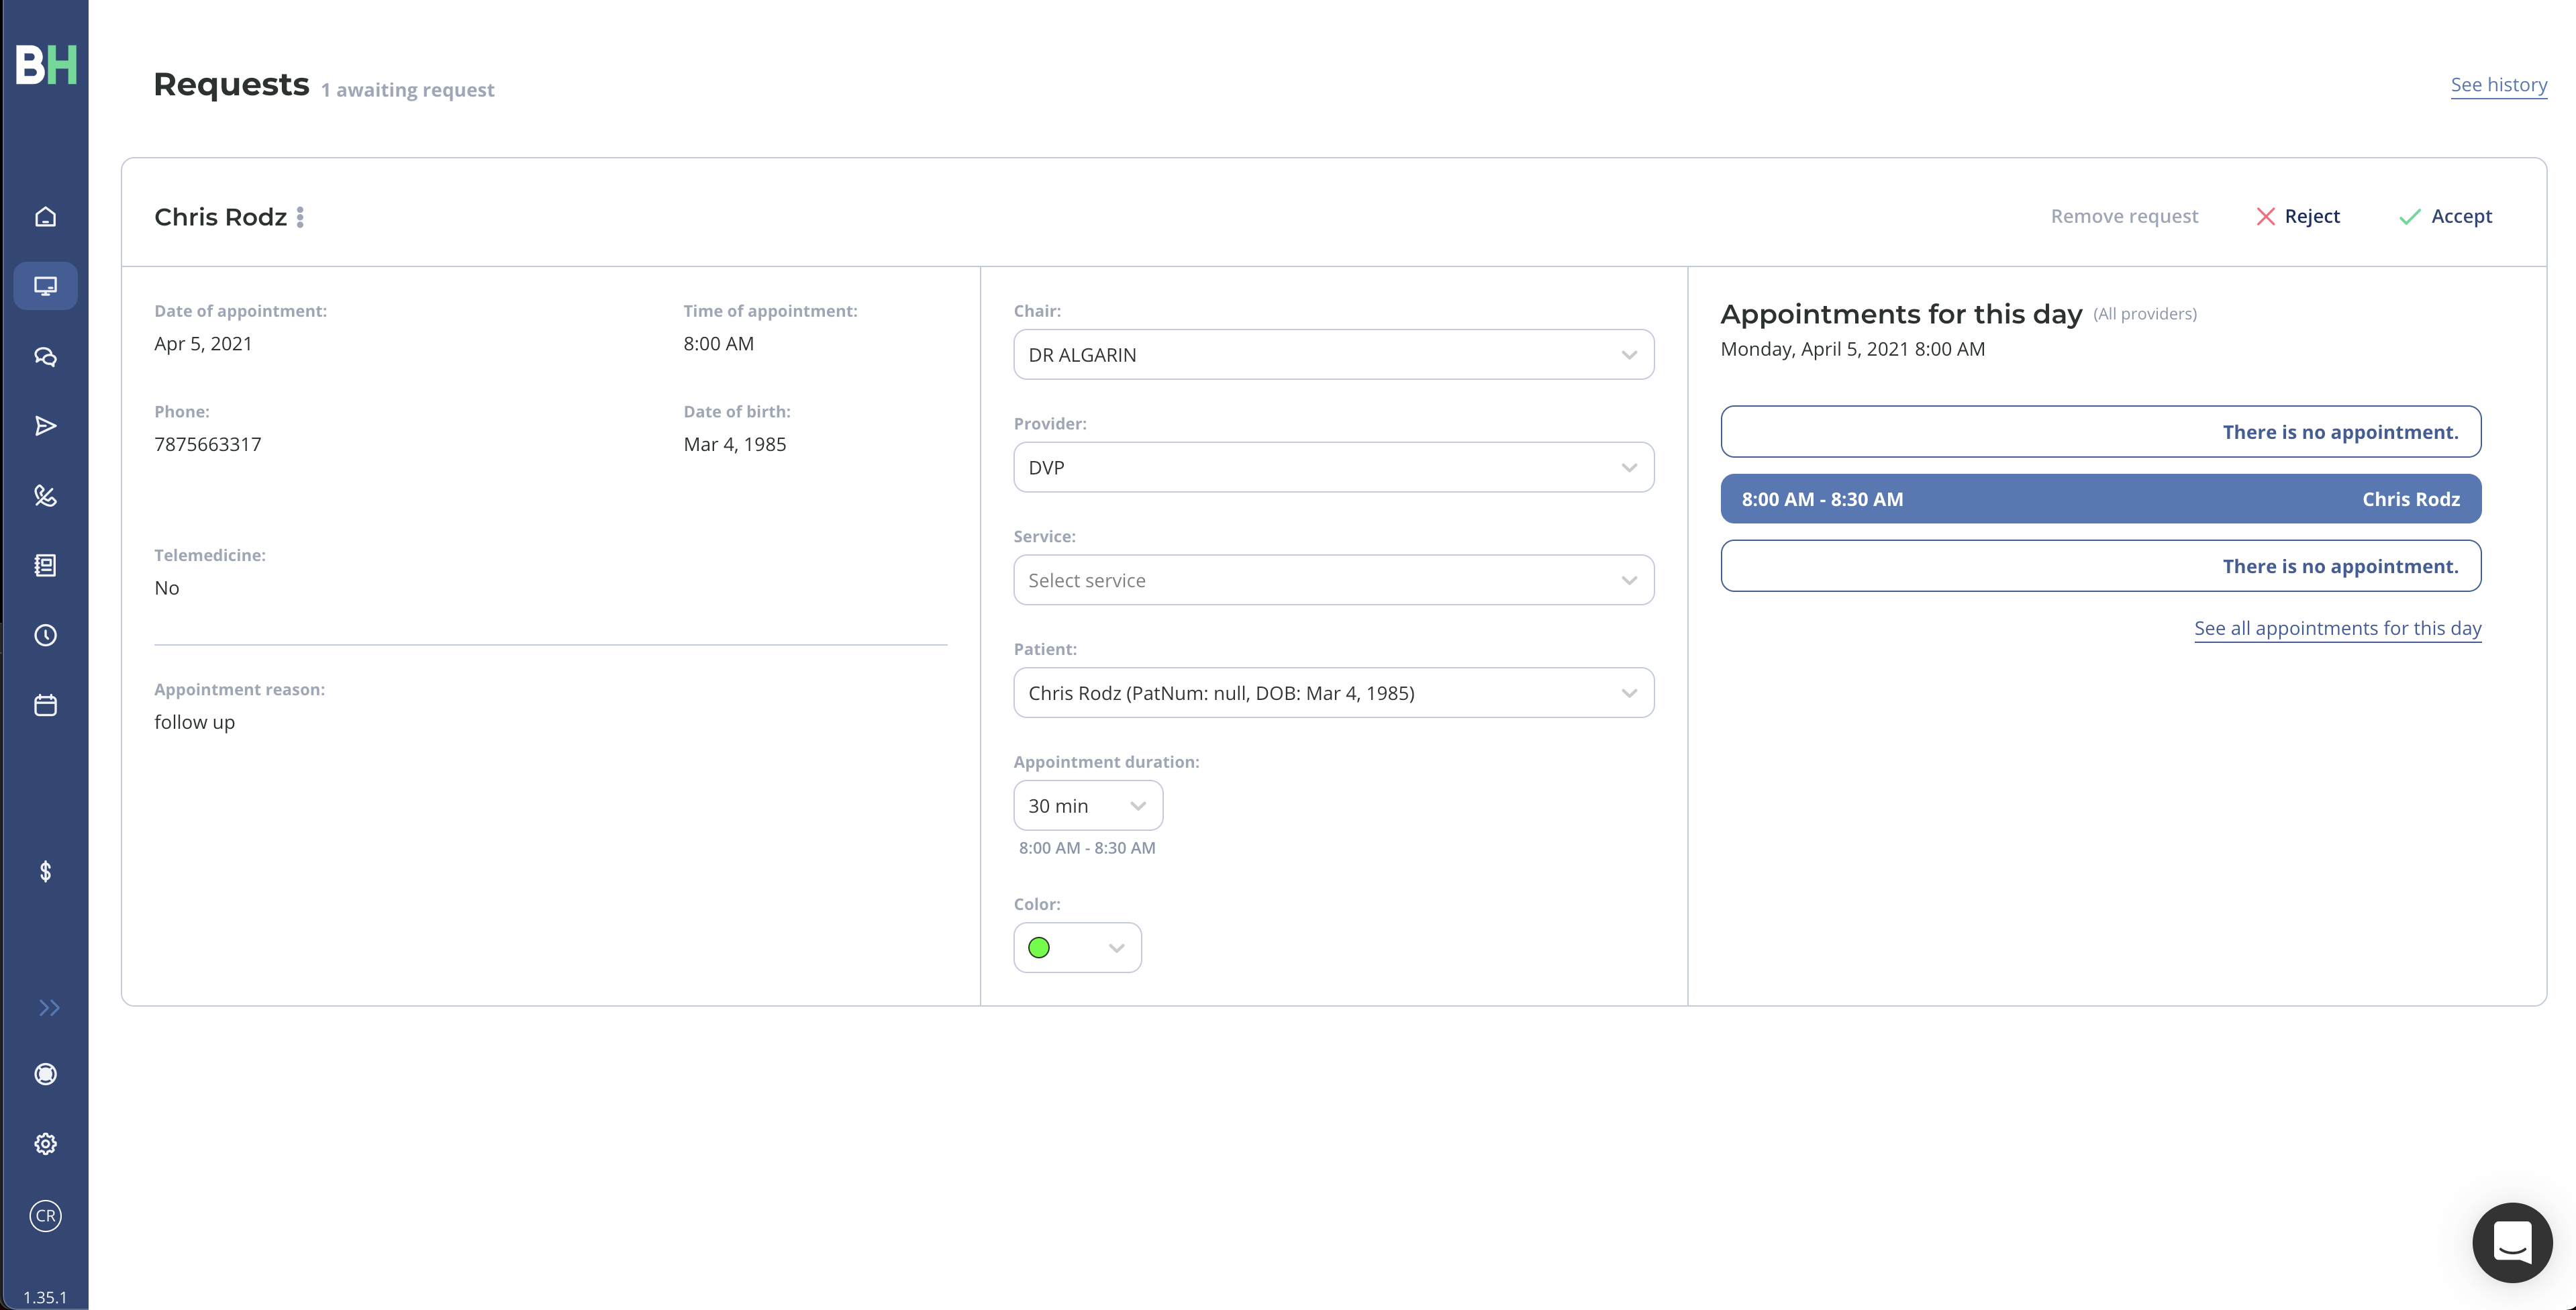
Task: Open the home icon in sidebar
Action: tap(45, 216)
